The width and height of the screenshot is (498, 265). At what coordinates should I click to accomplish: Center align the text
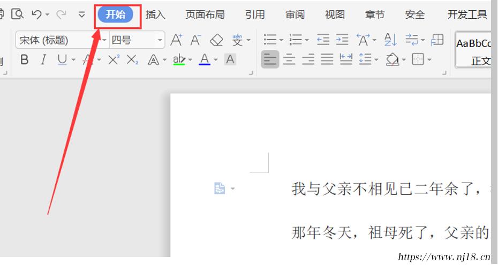coord(289,59)
